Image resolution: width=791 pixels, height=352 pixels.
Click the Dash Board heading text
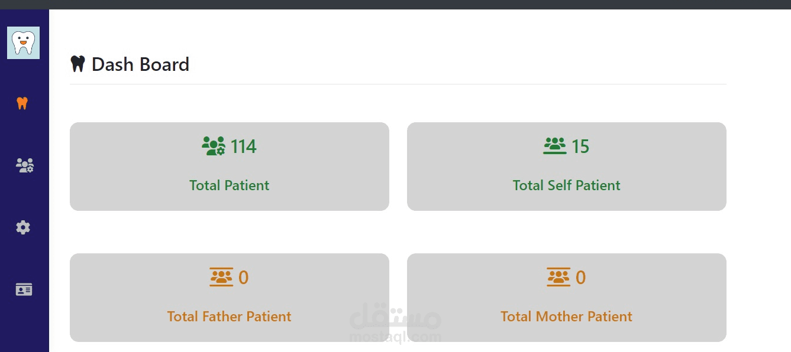140,64
